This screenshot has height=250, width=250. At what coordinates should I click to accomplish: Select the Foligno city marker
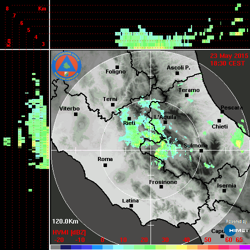117,67
